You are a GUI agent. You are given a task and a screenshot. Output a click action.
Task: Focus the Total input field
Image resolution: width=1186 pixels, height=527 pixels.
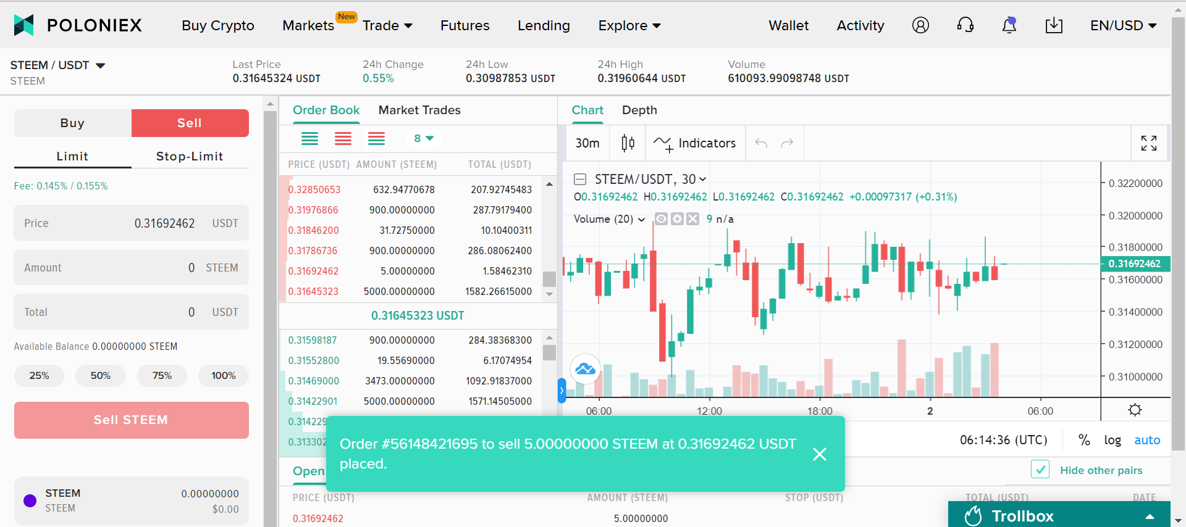(x=132, y=312)
